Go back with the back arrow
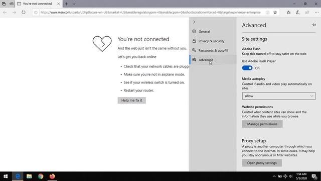This screenshot has height=181, width=321. pos(5,12)
